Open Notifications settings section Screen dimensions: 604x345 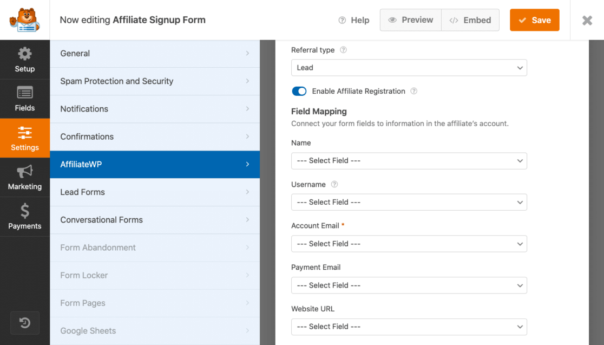155,109
